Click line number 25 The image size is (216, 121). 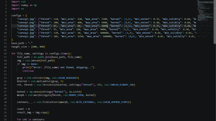tap(5, 85)
